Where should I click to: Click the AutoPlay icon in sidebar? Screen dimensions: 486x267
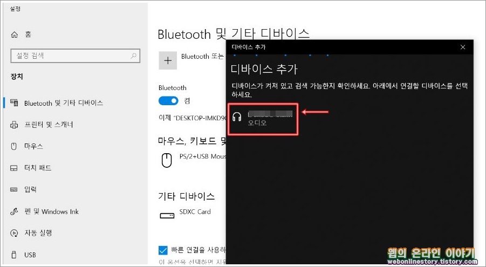14,233
